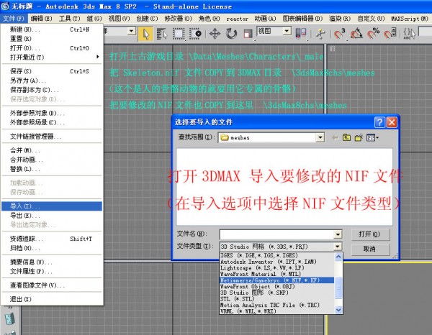Image resolution: width=432 pixels, height=335 pixels.
Task: Activate the Select and Scale tool
Action: pos(248,34)
